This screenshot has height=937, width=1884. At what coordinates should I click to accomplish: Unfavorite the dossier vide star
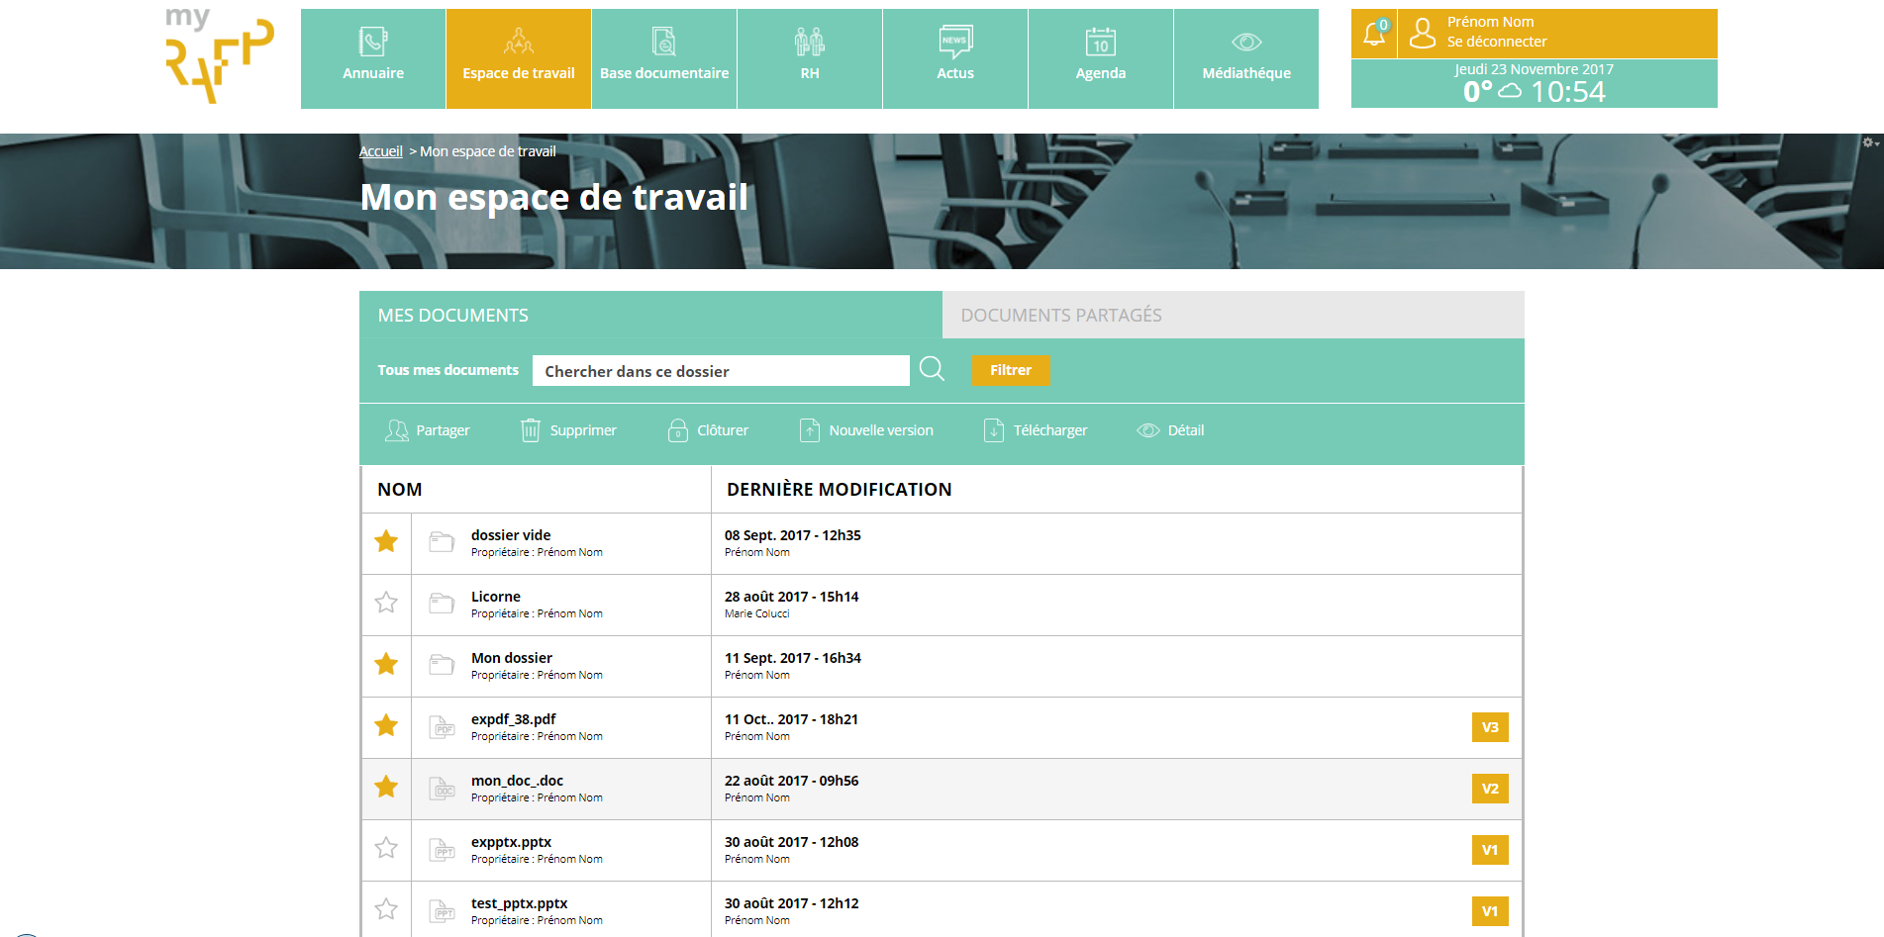pos(386,541)
